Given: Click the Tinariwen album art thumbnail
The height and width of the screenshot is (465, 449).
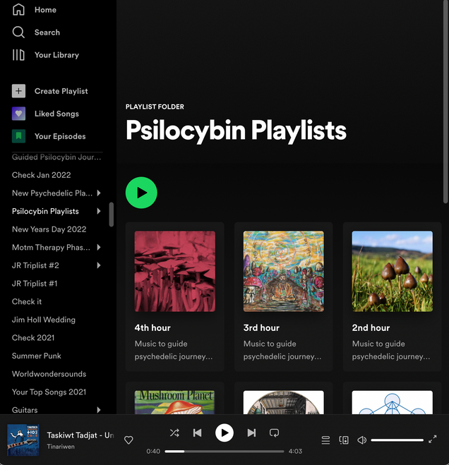Looking at the screenshot, I should pyautogui.click(x=23, y=440).
